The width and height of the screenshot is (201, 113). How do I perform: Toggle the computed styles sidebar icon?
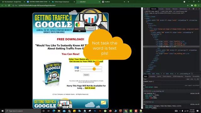[x=198, y=79]
